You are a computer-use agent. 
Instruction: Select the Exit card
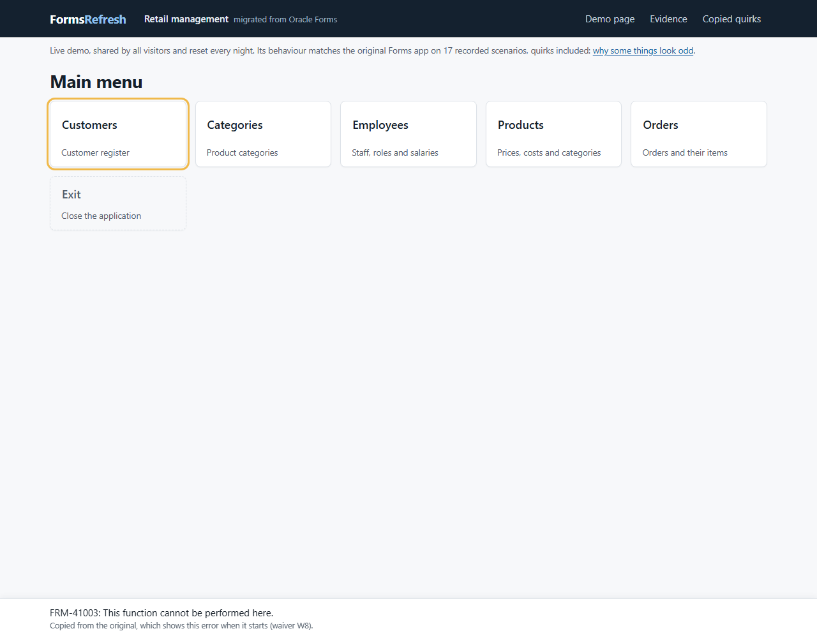point(118,204)
